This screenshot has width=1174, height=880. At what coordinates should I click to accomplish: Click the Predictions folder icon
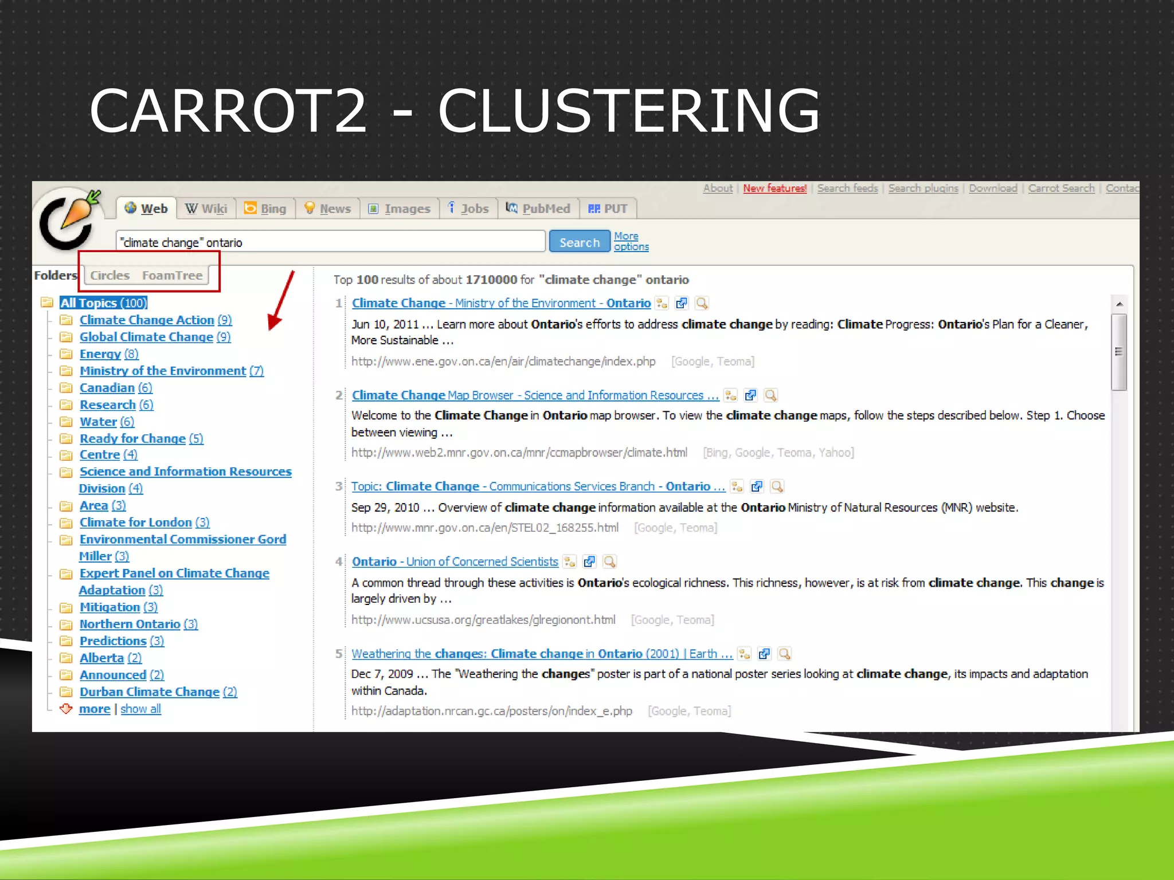[66, 641]
